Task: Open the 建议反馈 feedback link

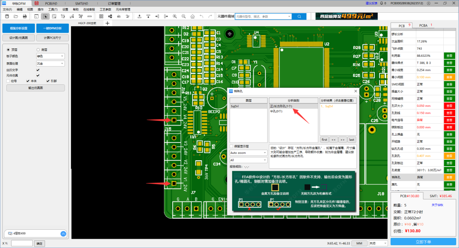Action: 371,3
